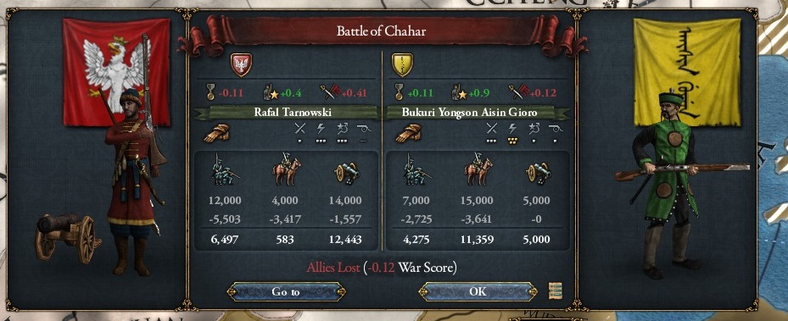Click Rafal Tarnowski name banner
Screen dimensions: 788x321
tap(287, 113)
